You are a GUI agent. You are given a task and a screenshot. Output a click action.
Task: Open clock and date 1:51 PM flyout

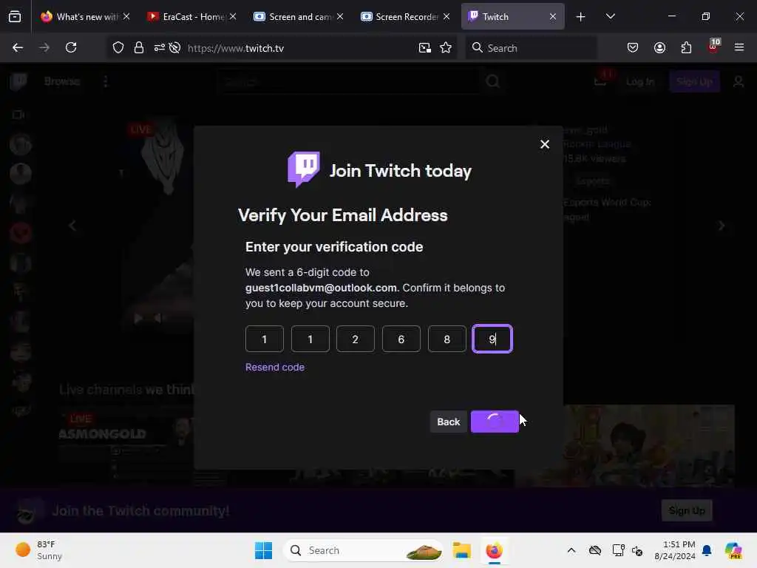675,550
